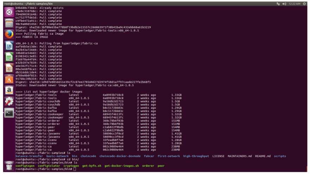This screenshot has height=176, width=311.
Task: Click '917d6c39b354: Pull complete' line
Action: tap(39, 79)
